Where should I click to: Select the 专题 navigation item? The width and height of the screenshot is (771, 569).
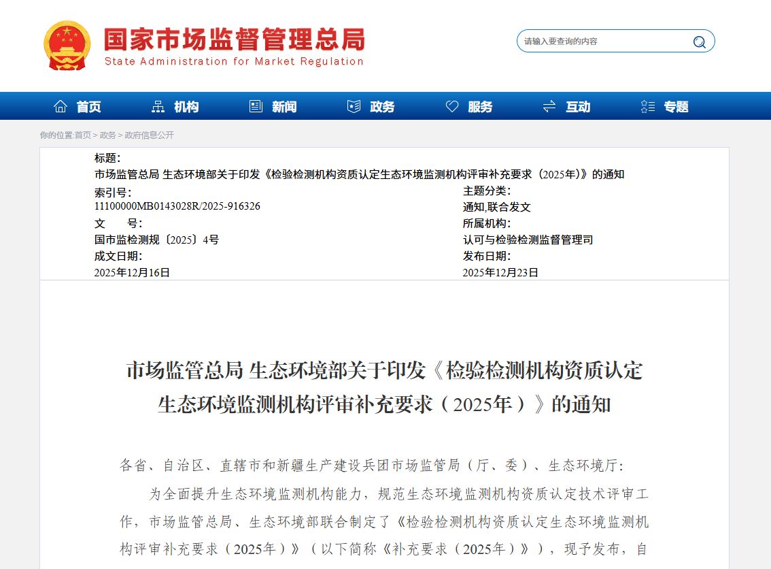tap(676, 107)
